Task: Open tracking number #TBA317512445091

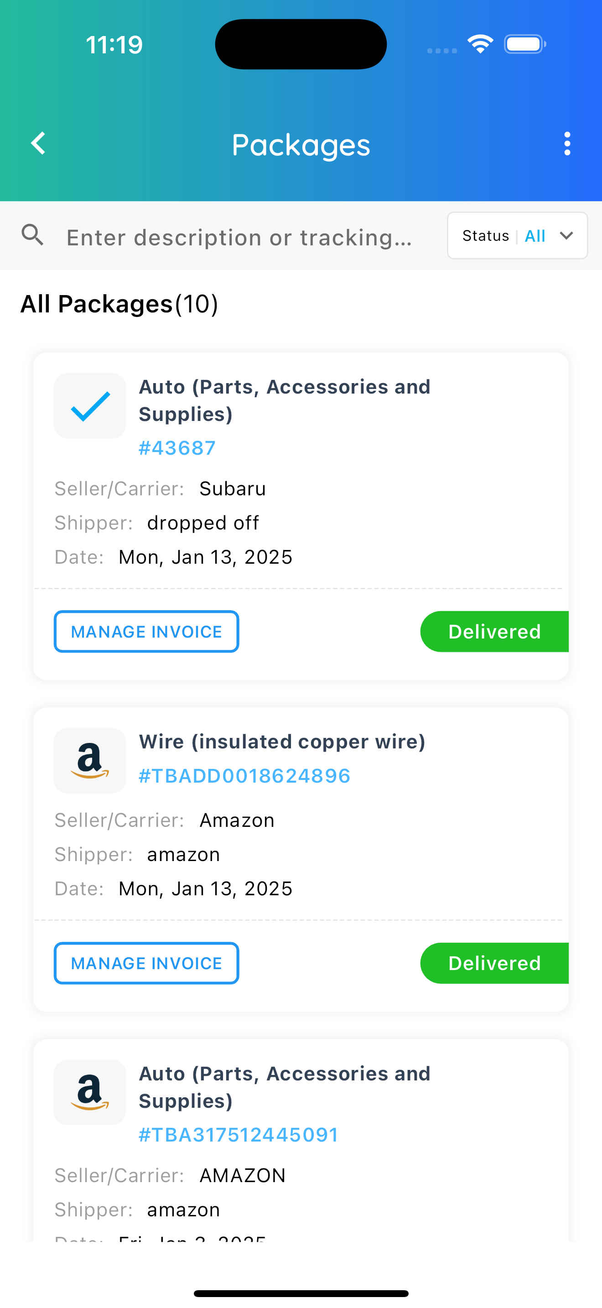Action: tap(239, 1135)
